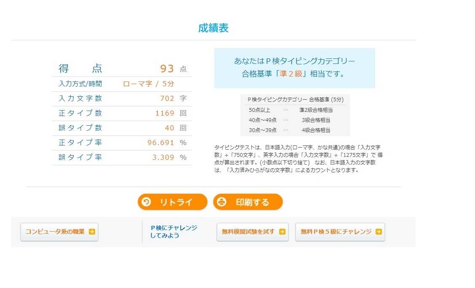Open the 無料P検5級にチャレンジ link
The height and width of the screenshot is (288, 475).
pyautogui.click(x=340, y=232)
